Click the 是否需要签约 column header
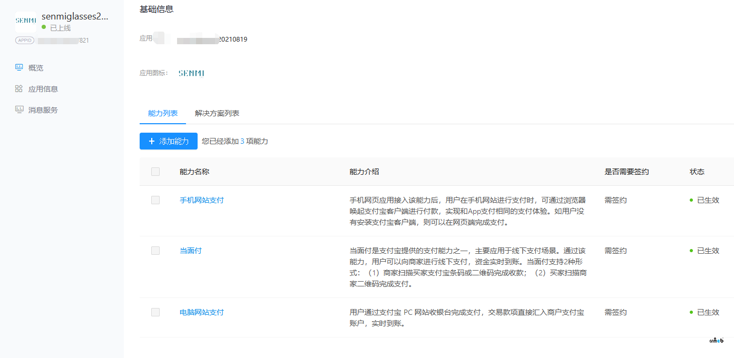This screenshot has width=734, height=358. tap(627, 172)
